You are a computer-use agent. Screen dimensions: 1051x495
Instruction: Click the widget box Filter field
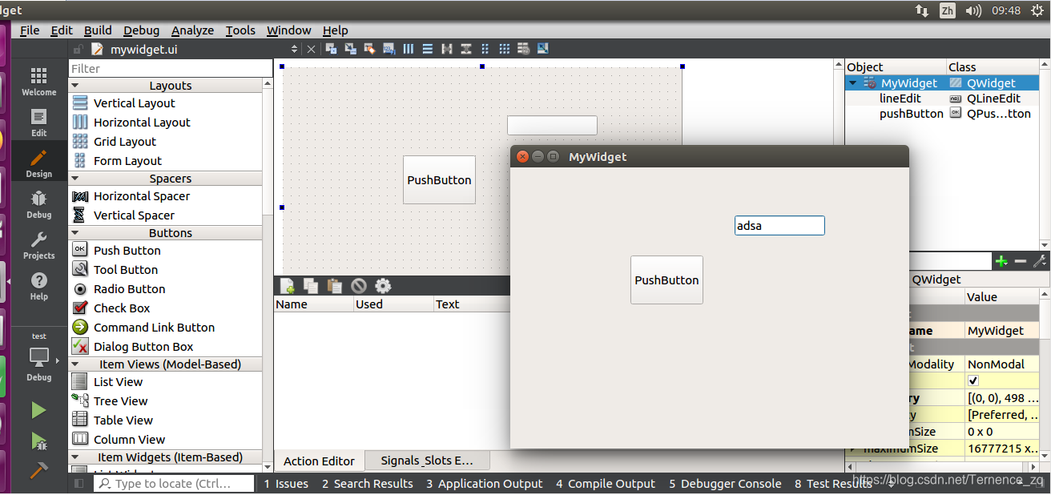tap(171, 69)
